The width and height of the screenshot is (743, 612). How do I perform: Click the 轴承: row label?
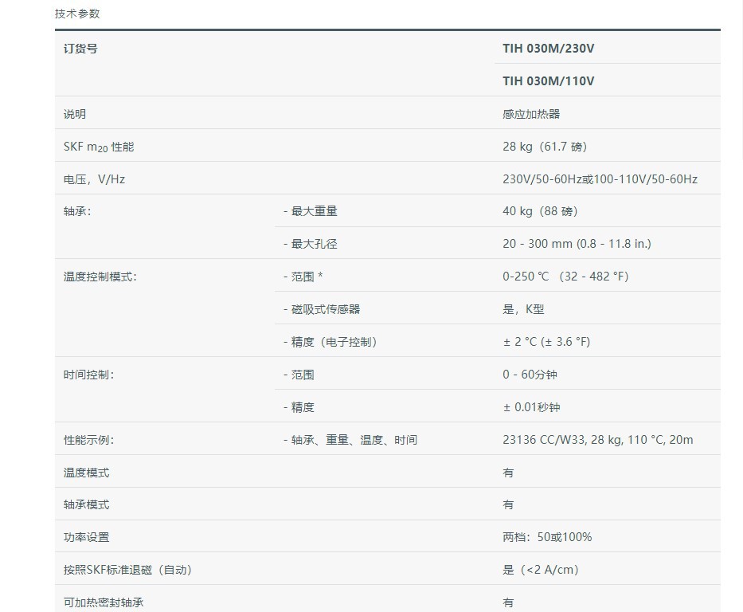coord(77,211)
